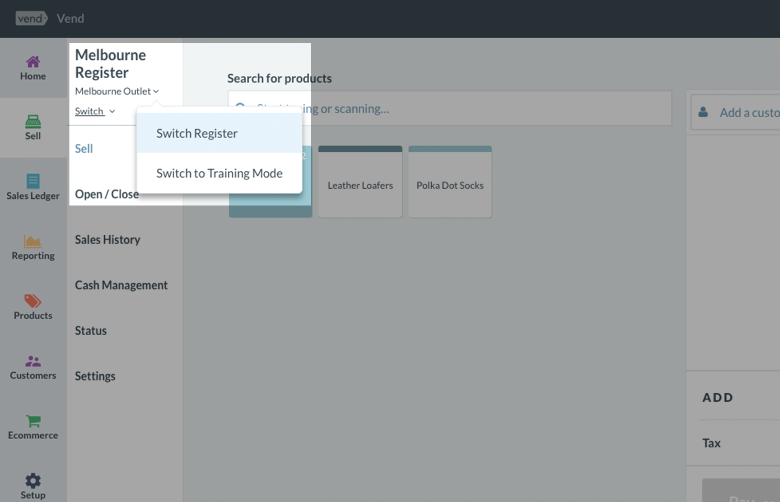The height and width of the screenshot is (502, 780).
Task: Go to Cash Management
Action: pyautogui.click(x=121, y=285)
